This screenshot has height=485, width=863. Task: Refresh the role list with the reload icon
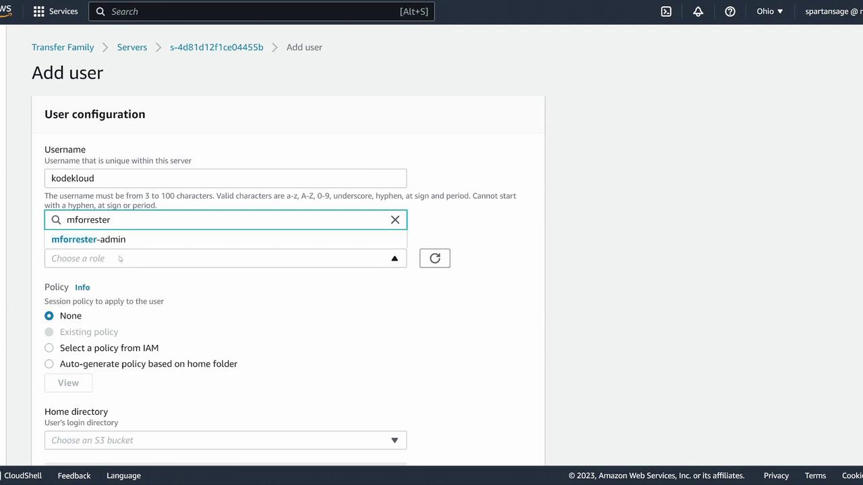(435, 258)
